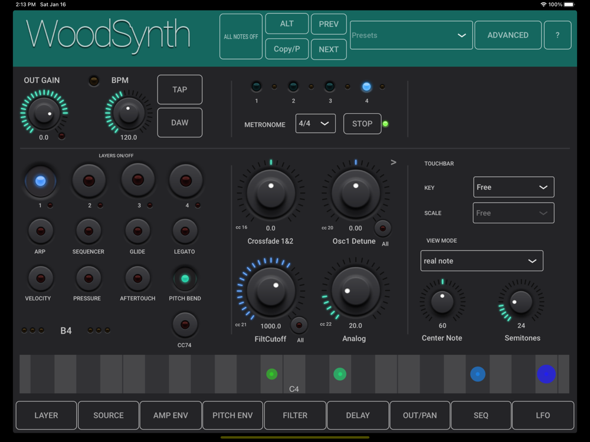Click the BPM knob
Viewport: 590px width, 442px height.
pos(129,113)
